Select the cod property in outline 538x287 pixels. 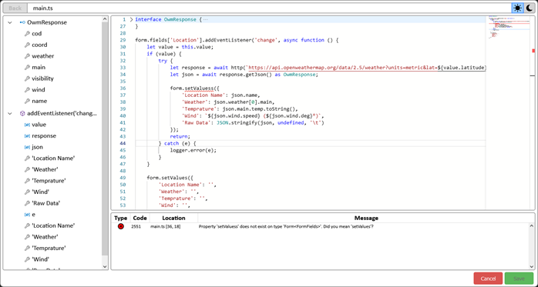coord(37,34)
